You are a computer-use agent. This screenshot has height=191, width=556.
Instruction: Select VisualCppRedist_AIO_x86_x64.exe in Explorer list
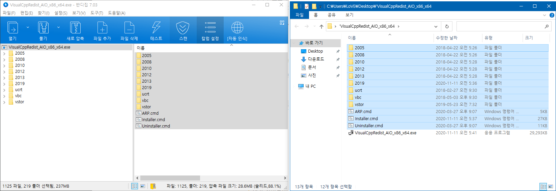(x=448, y=133)
